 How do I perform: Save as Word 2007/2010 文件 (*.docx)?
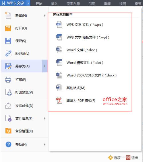click(x=92, y=75)
